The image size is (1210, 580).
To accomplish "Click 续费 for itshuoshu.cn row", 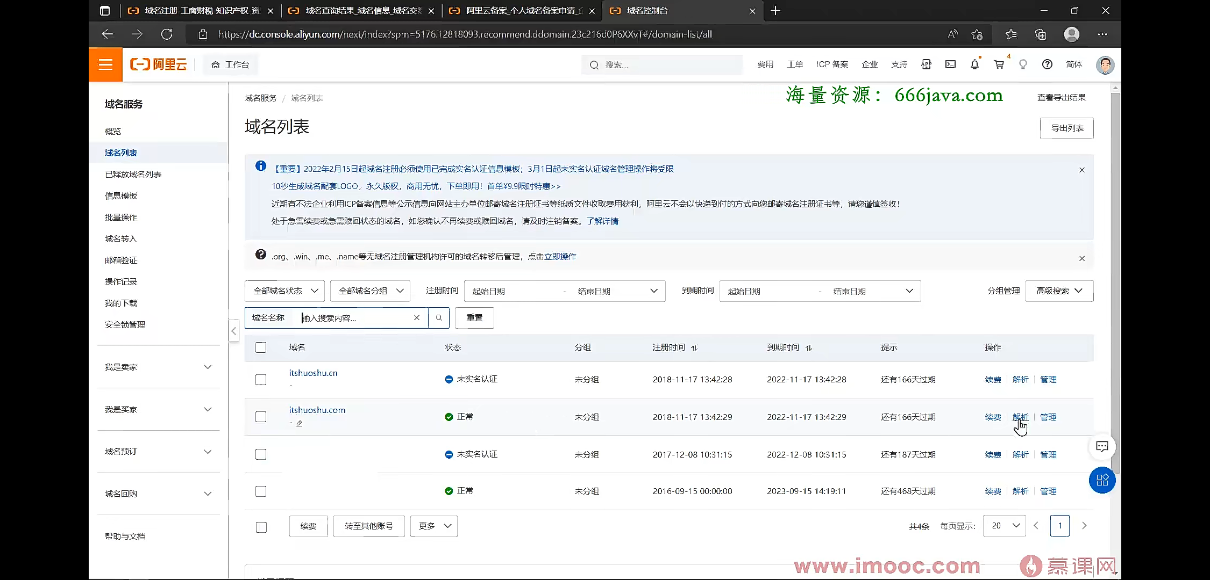I will (x=993, y=380).
